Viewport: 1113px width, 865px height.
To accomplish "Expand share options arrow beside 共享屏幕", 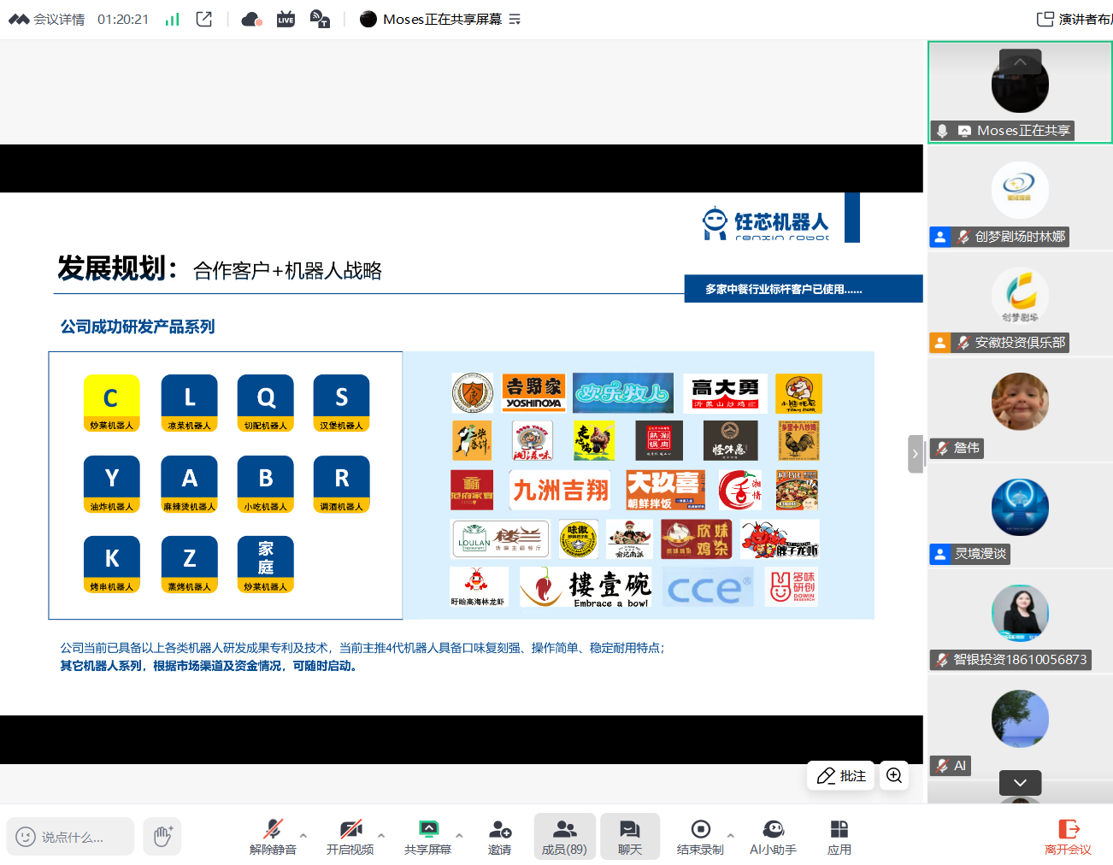I will 459,835.
